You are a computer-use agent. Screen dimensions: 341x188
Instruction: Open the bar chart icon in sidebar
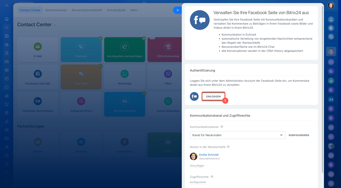click(x=7, y=96)
